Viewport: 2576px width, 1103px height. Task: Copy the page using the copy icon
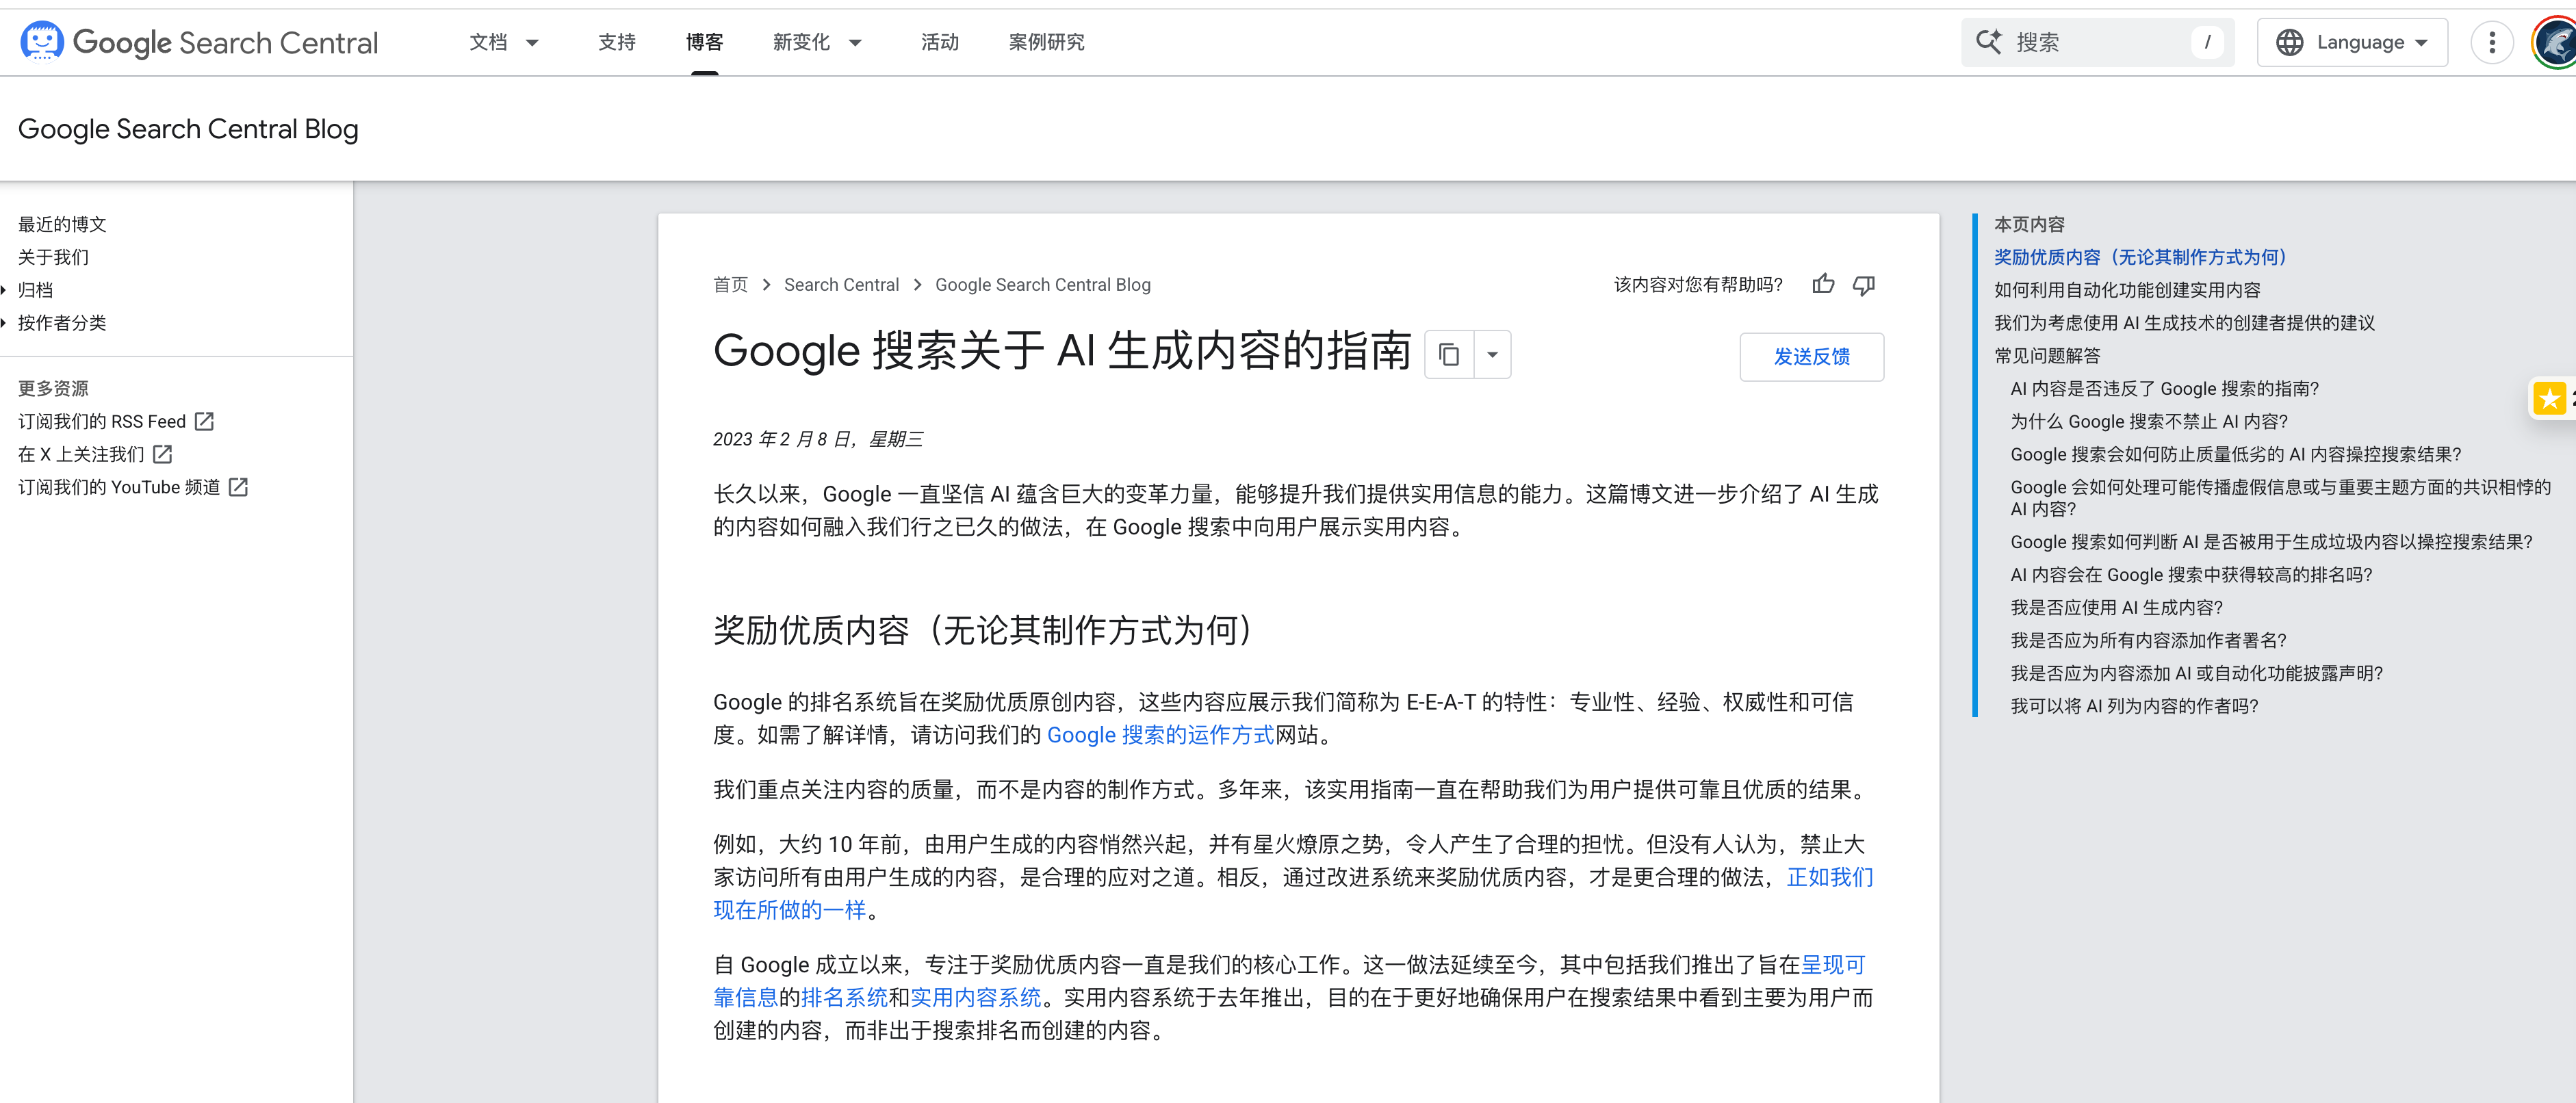pos(1449,354)
